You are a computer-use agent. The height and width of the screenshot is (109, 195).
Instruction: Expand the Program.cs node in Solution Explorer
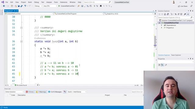click(161, 28)
